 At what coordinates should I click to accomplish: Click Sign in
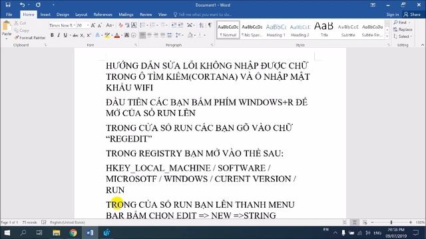click(x=393, y=15)
